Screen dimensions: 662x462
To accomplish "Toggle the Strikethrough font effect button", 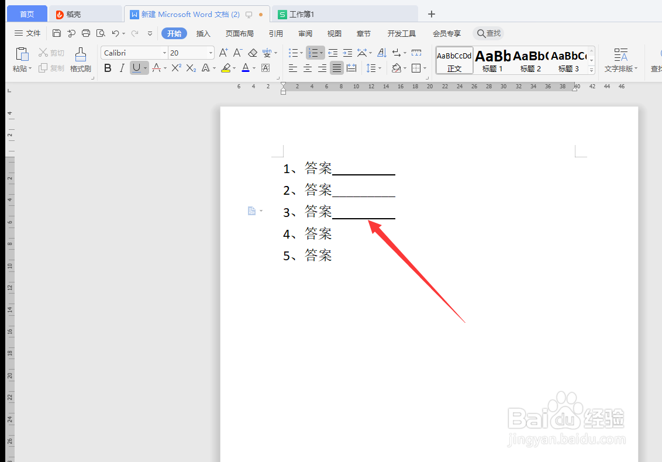I will pyautogui.click(x=157, y=68).
